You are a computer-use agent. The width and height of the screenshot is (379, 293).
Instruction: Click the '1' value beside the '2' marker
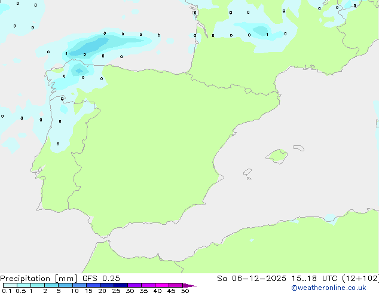pyautogui.click(x=66, y=53)
